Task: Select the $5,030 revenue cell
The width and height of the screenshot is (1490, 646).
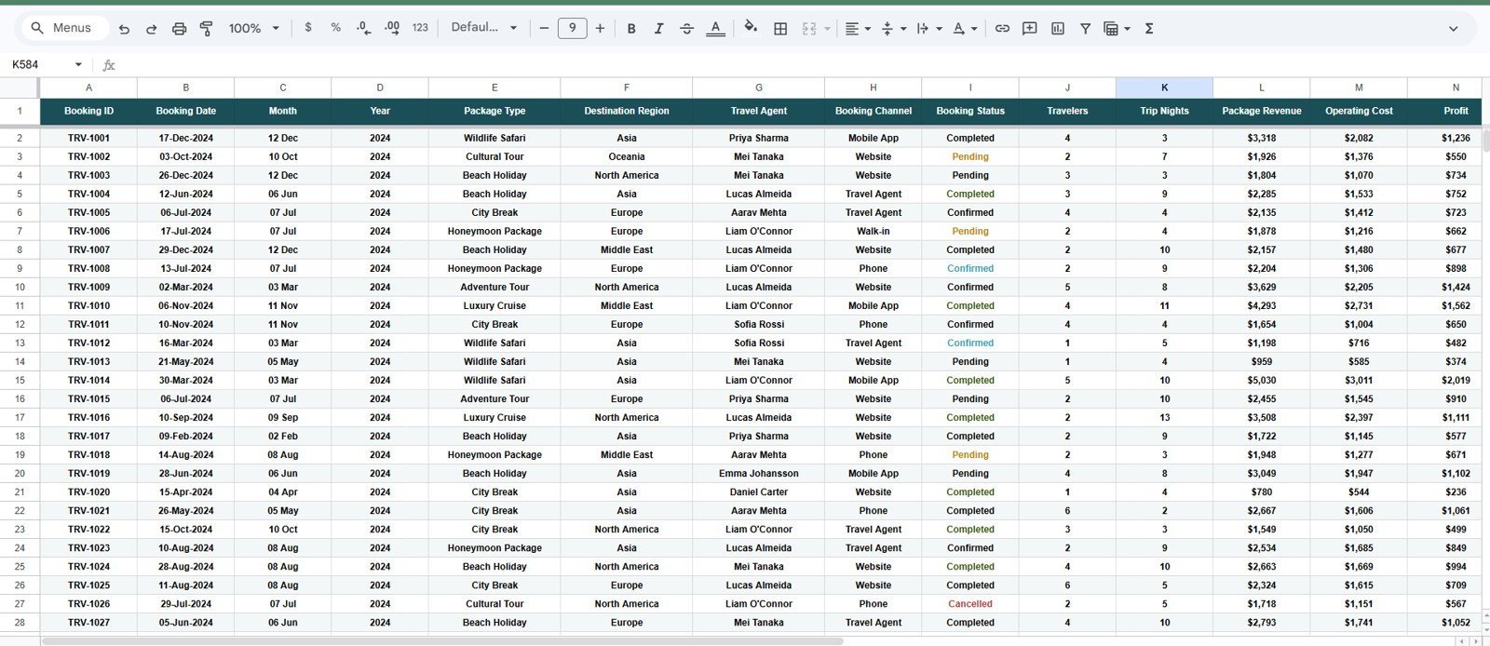Action: coord(1262,380)
